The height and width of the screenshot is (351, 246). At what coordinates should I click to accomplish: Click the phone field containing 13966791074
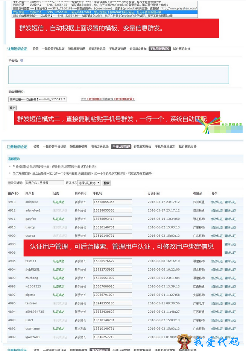pyautogui.click(x=112, y=295)
